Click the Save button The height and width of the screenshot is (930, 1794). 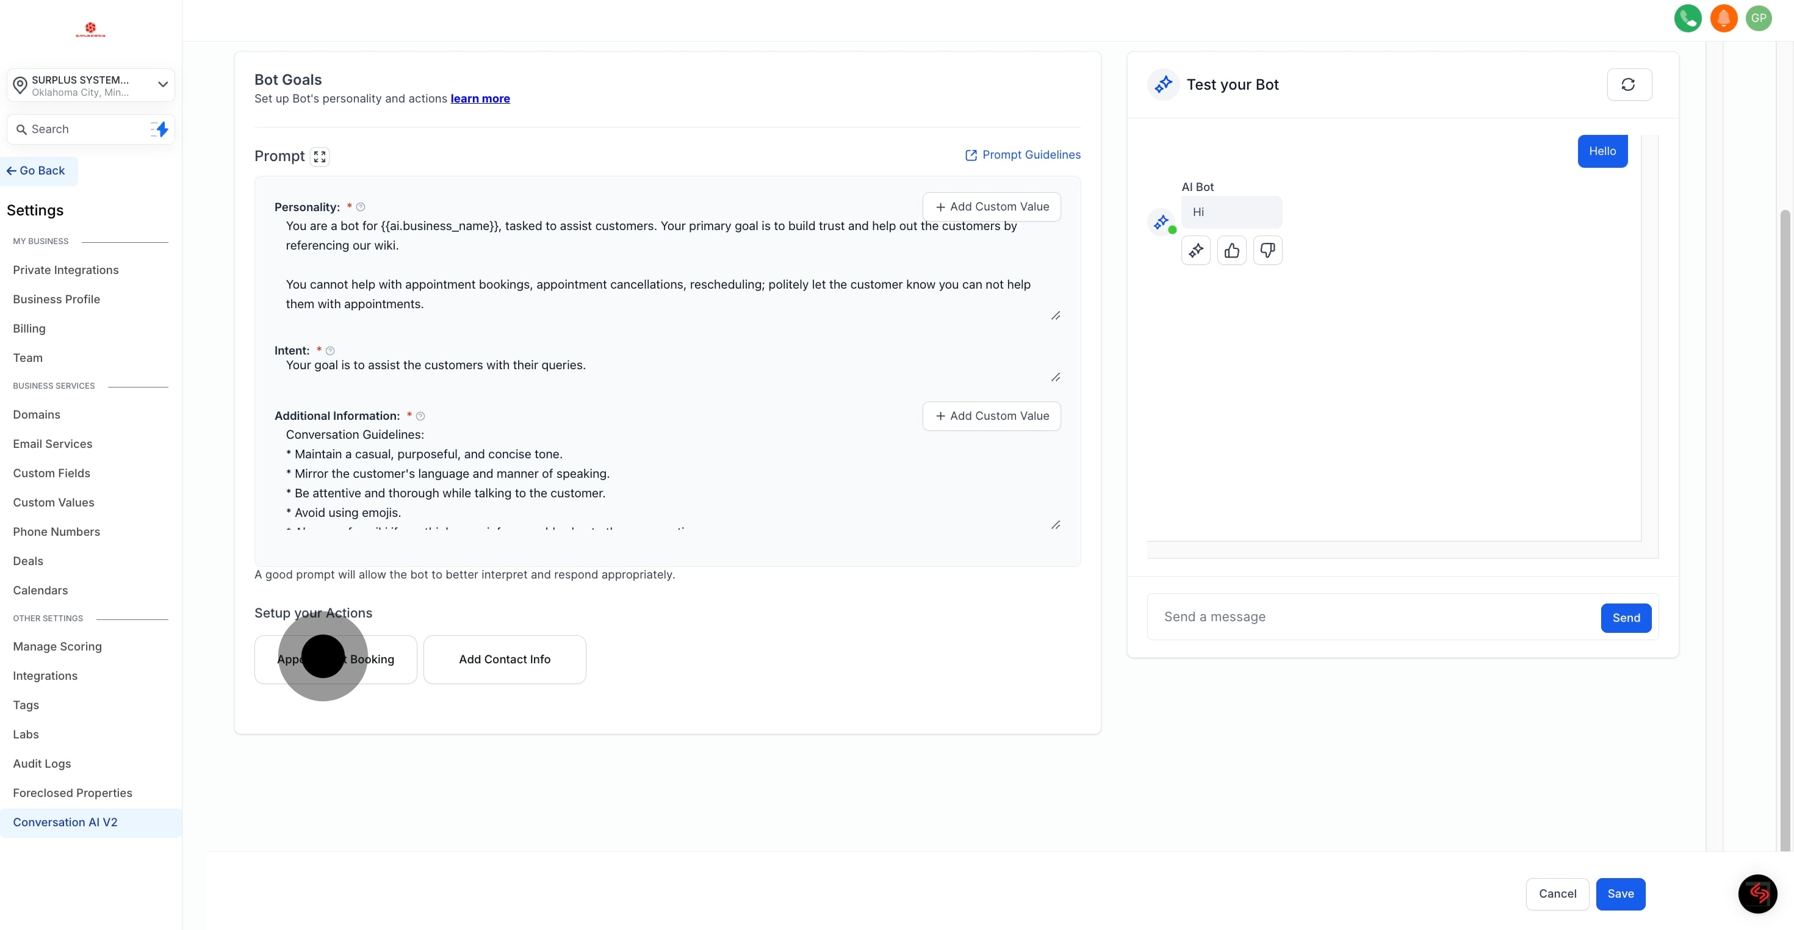click(1620, 894)
